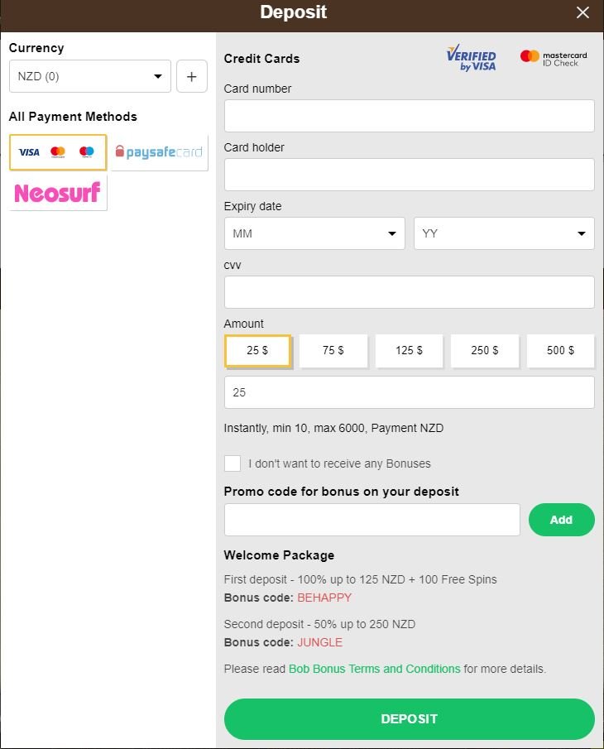
Task: Focus the Card number input field
Action: [410, 116]
